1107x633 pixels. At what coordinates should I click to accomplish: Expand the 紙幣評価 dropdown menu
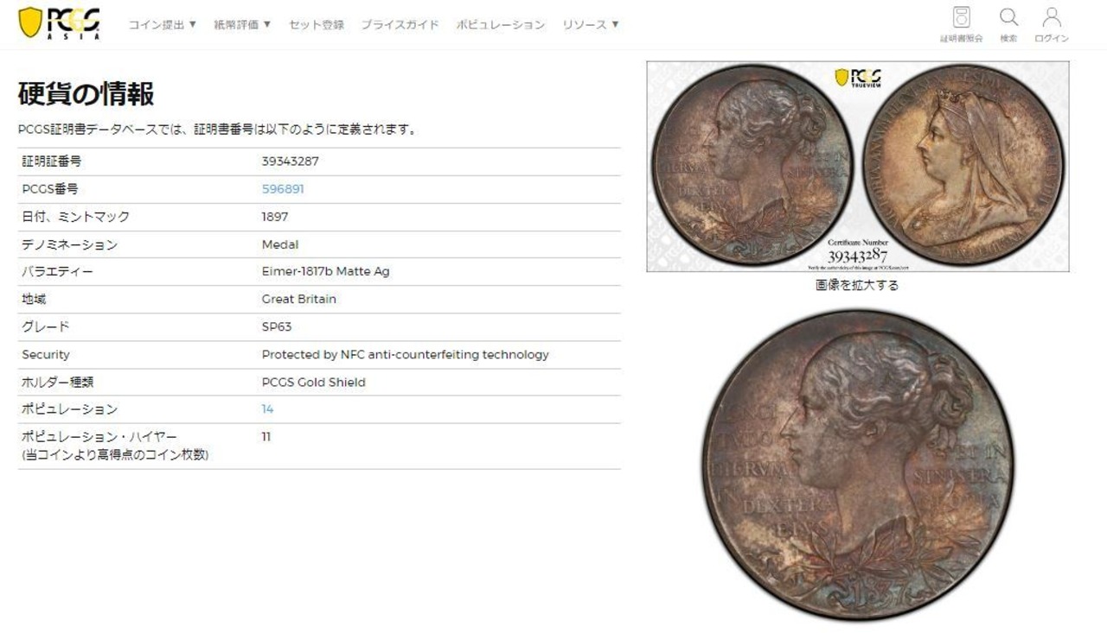242,24
